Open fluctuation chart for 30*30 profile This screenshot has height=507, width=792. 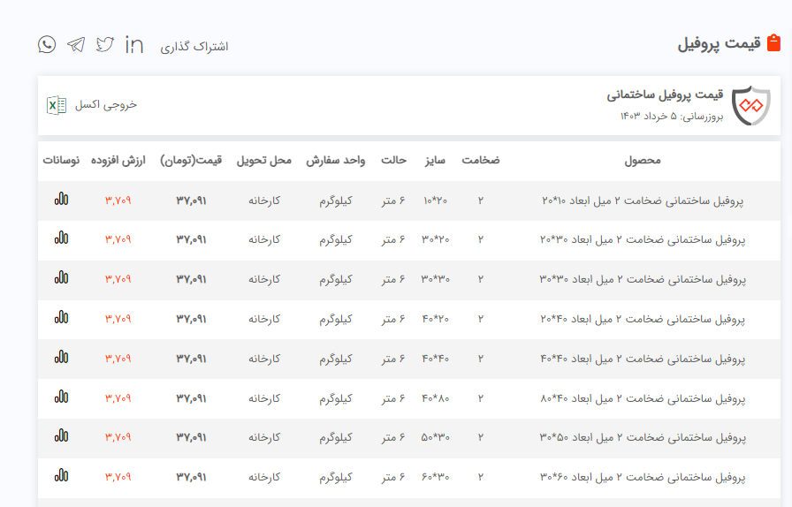(x=61, y=278)
